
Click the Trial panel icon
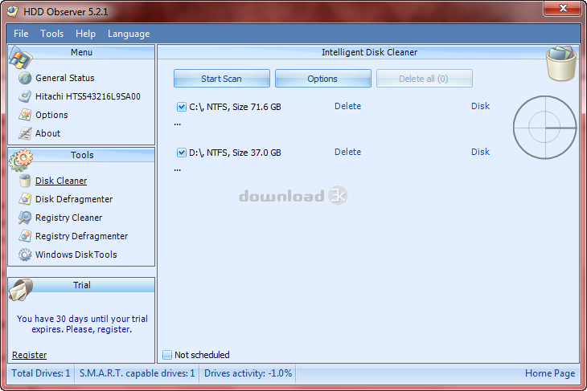click(x=21, y=290)
